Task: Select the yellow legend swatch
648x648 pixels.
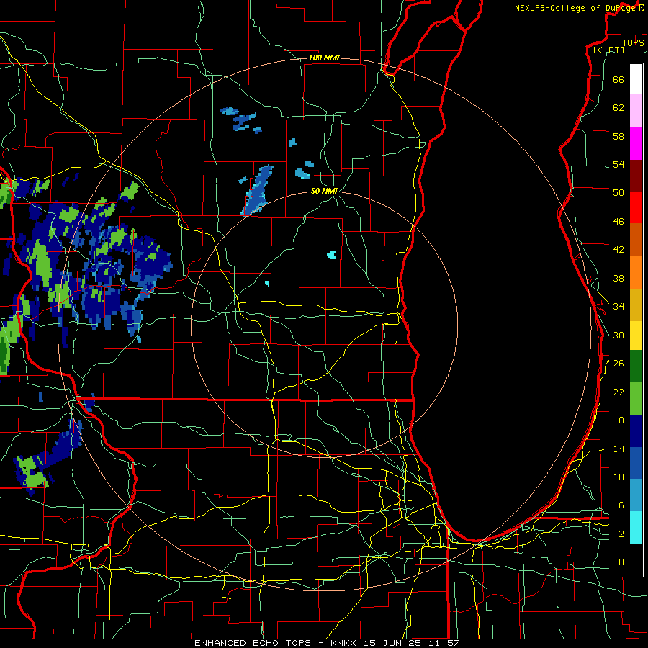Action: point(636,336)
